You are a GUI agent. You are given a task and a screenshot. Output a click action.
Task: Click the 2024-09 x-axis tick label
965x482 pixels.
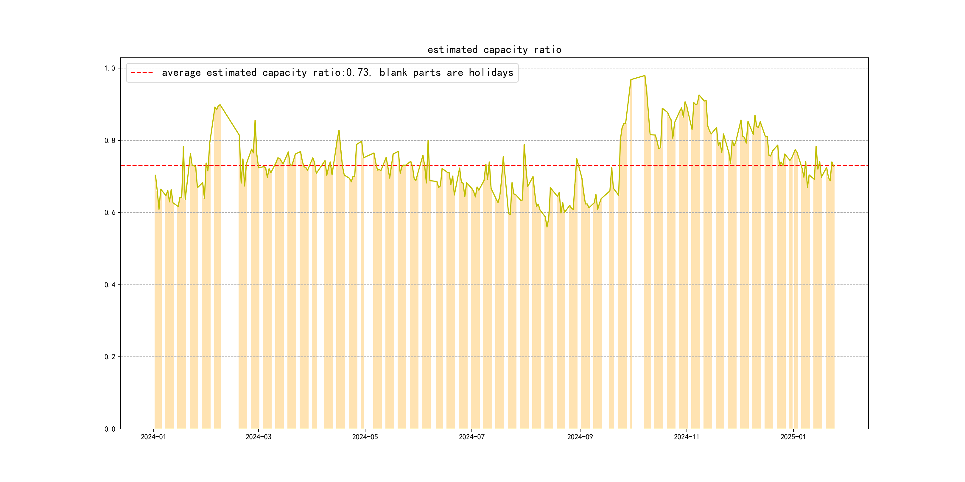click(580, 437)
